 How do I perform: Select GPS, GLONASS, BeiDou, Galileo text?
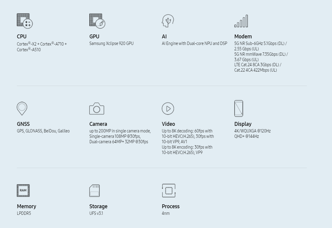pos(43,131)
